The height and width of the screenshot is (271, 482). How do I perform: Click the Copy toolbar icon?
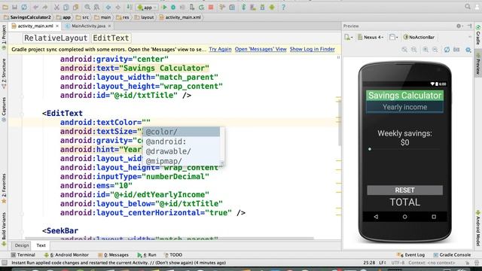click(x=66, y=7)
